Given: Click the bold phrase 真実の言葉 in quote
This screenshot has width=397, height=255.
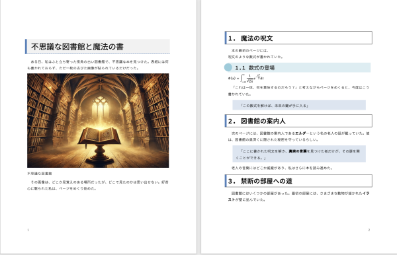Looking at the screenshot, I should 298,151.
